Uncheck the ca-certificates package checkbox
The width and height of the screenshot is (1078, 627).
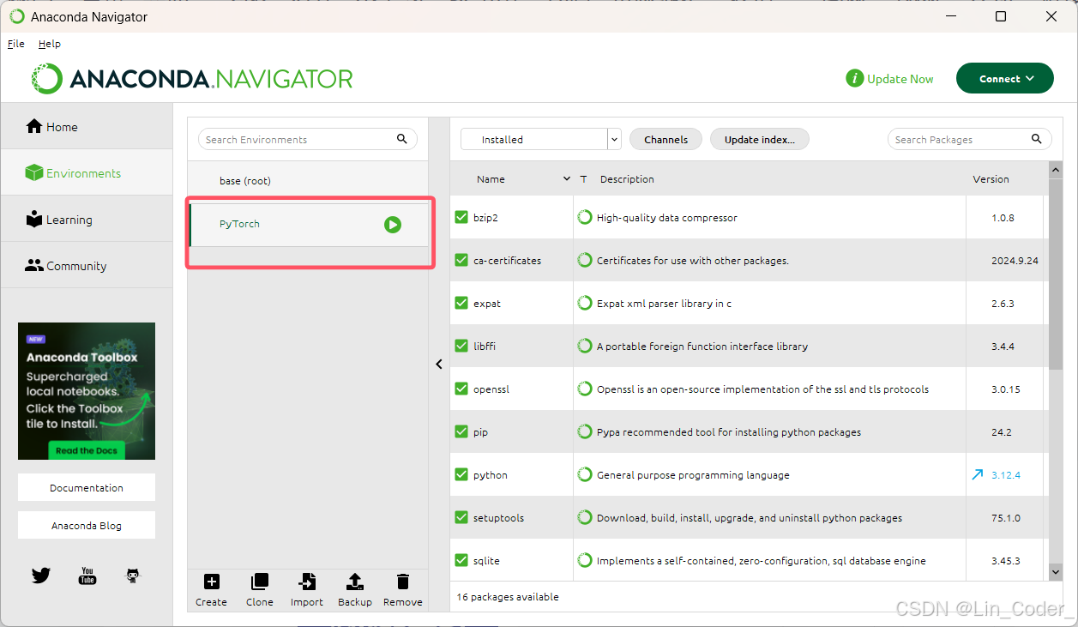point(461,260)
